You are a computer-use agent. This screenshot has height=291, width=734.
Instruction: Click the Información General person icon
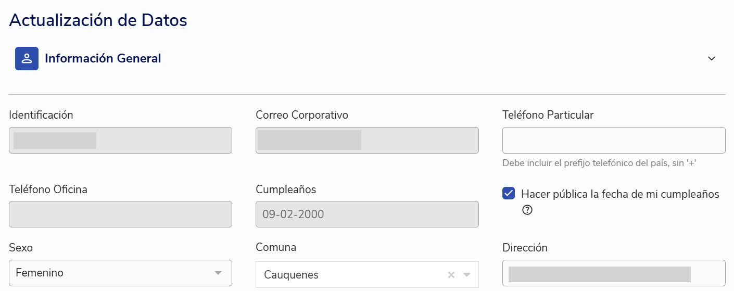[x=27, y=58]
